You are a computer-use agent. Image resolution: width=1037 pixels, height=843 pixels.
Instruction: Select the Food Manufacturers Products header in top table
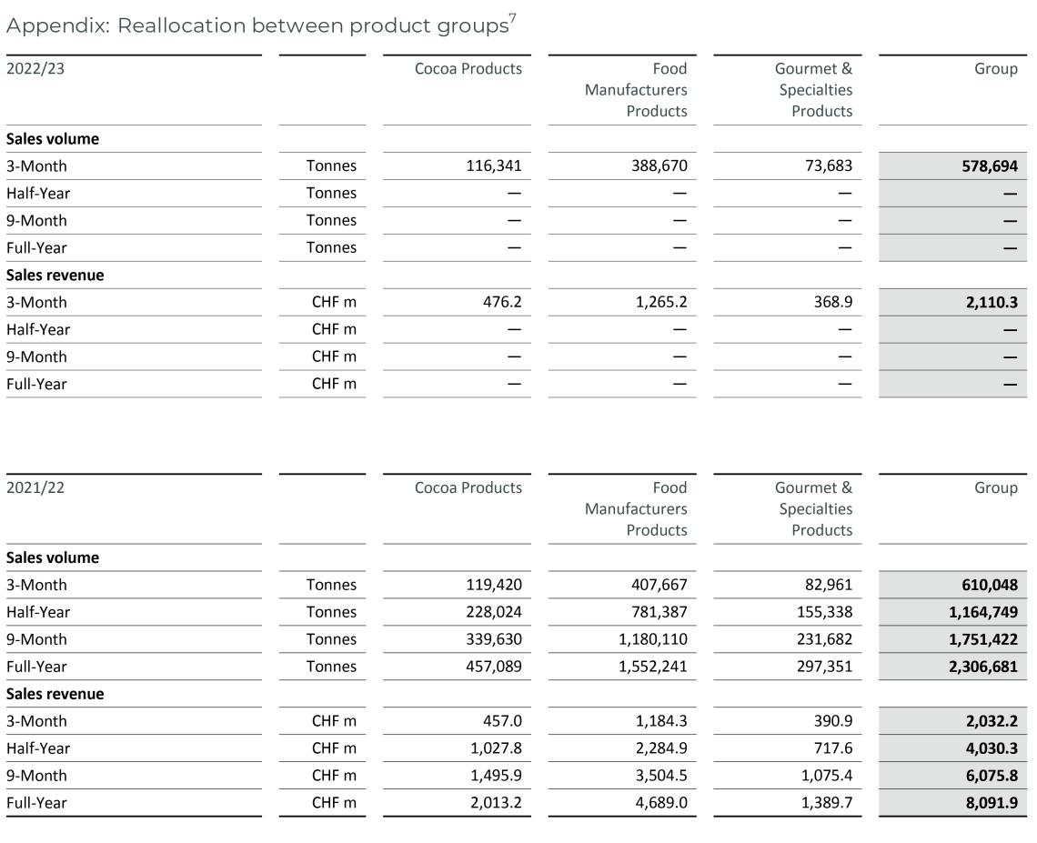(x=635, y=90)
